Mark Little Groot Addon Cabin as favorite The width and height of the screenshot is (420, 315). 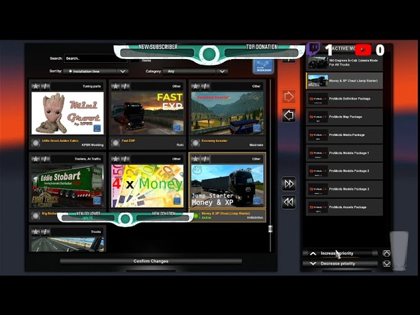point(35,86)
